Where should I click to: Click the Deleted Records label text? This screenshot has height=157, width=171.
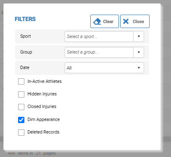click(x=43, y=132)
